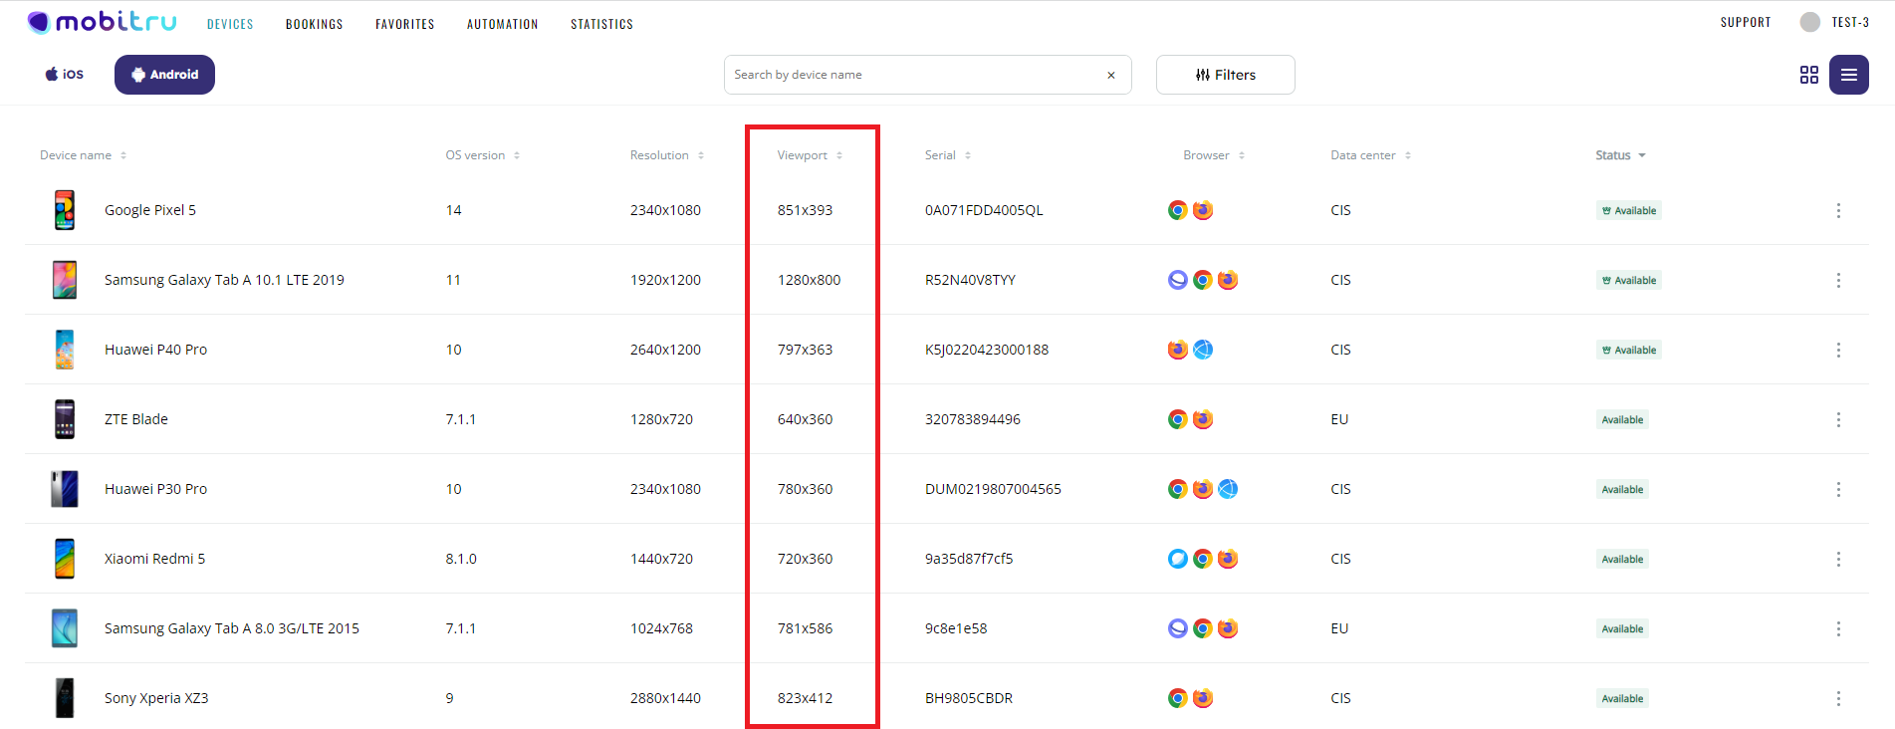Screen dimensions: 1895x729
Task: Sort by Device name column
Action: [84, 155]
